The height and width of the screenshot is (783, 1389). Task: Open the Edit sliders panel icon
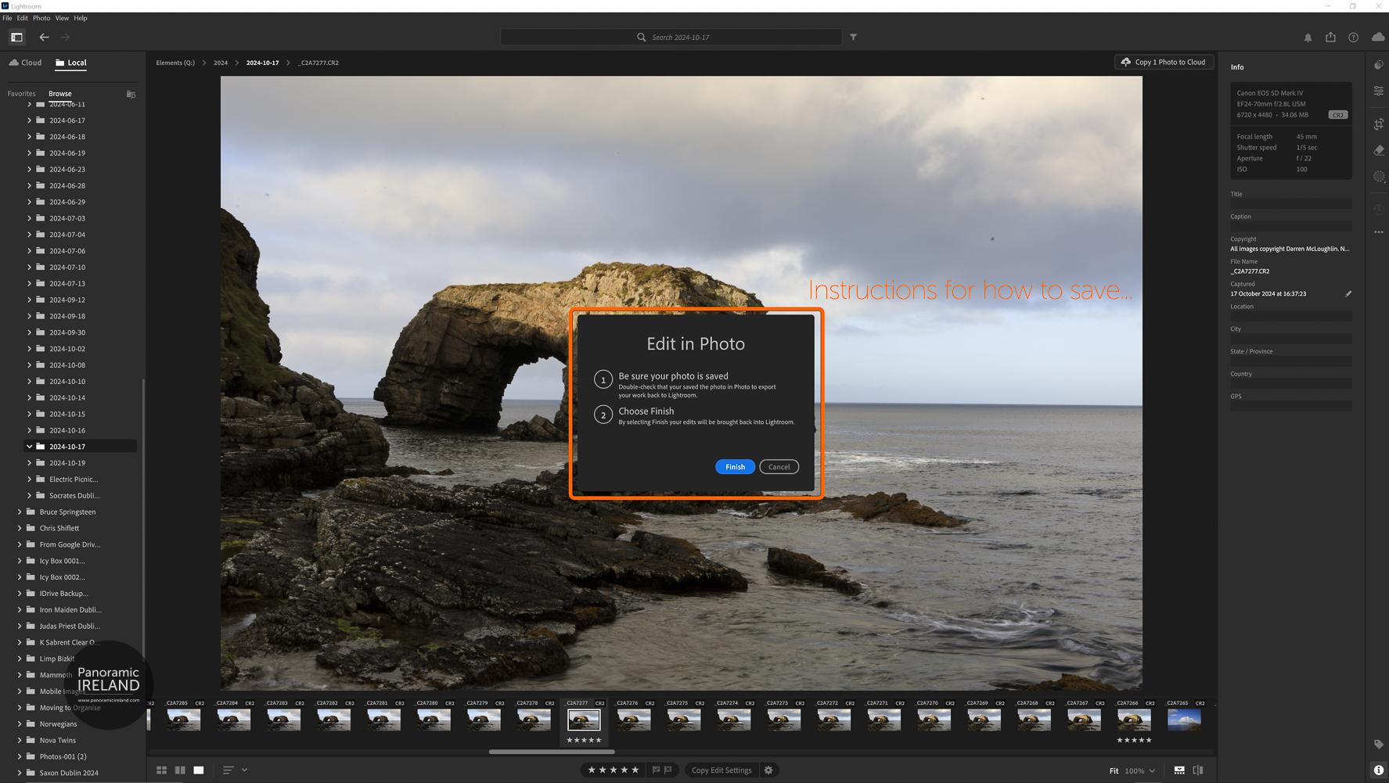click(x=1379, y=92)
